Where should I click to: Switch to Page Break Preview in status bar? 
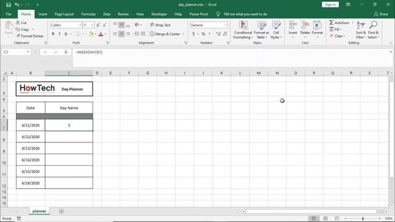pos(337,218)
